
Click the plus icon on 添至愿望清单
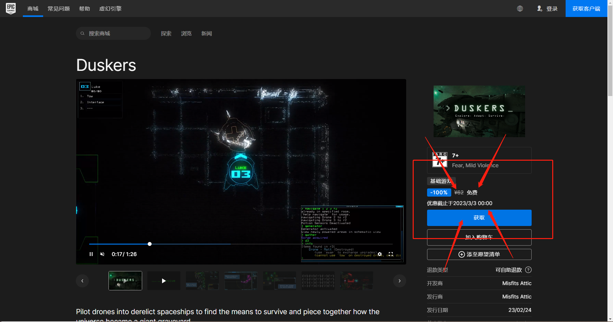tap(461, 254)
